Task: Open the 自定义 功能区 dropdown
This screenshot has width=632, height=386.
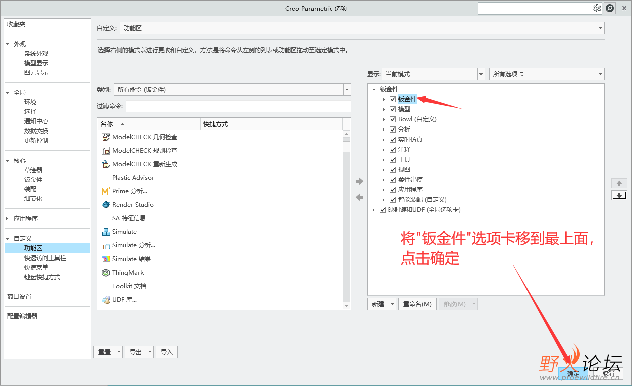Action: pyautogui.click(x=601, y=28)
